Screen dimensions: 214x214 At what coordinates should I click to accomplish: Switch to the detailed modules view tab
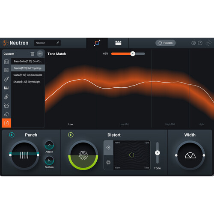[118, 43]
